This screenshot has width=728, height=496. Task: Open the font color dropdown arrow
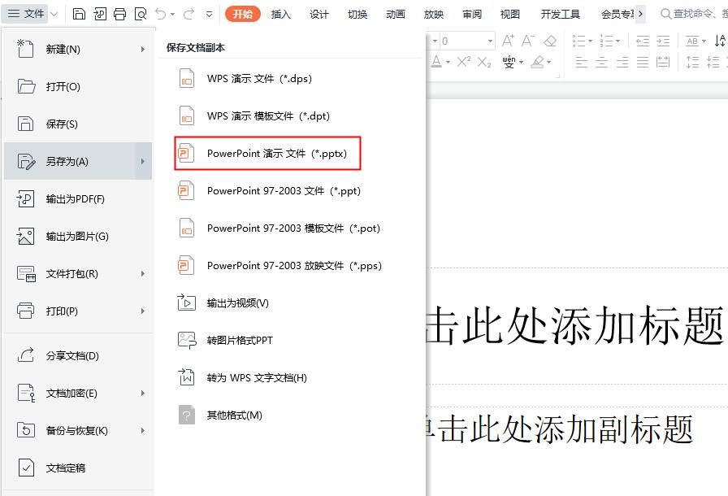pyautogui.click(x=446, y=62)
